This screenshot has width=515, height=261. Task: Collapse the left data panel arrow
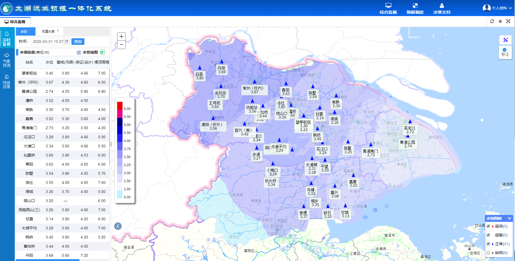[x=118, y=226]
